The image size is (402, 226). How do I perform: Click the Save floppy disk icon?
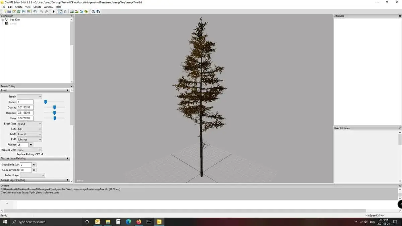[23, 12]
